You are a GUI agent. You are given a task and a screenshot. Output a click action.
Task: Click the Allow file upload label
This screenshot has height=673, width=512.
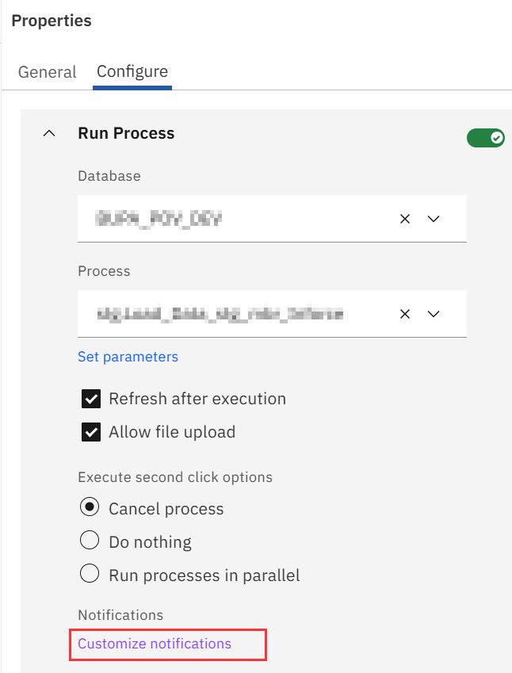(172, 432)
